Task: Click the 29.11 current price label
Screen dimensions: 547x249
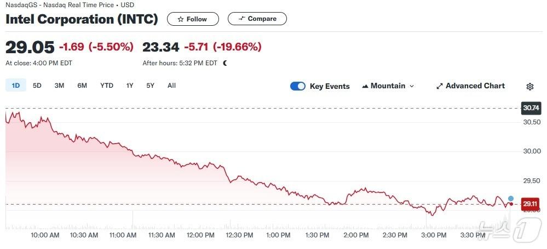Action: [x=529, y=204]
